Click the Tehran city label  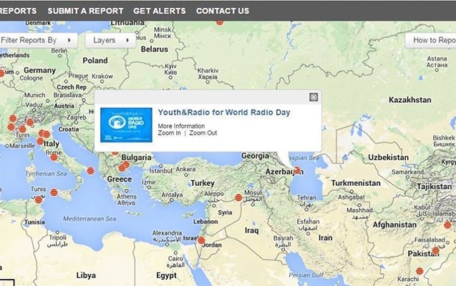pos(306,197)
